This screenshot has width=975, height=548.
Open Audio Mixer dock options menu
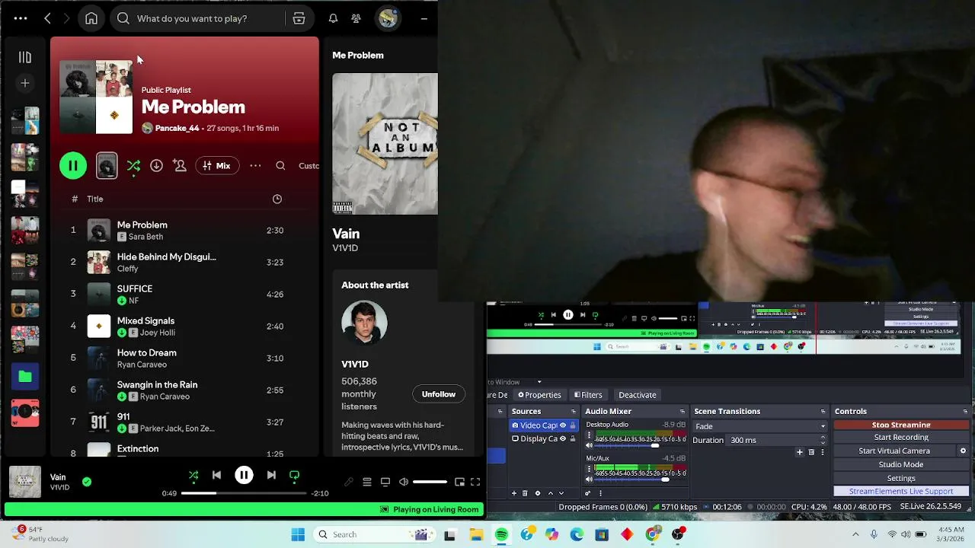[682, 411]
